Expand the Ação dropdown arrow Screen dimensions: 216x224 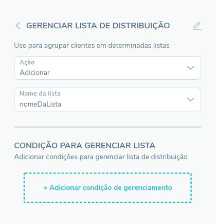[x=190, y=68]
